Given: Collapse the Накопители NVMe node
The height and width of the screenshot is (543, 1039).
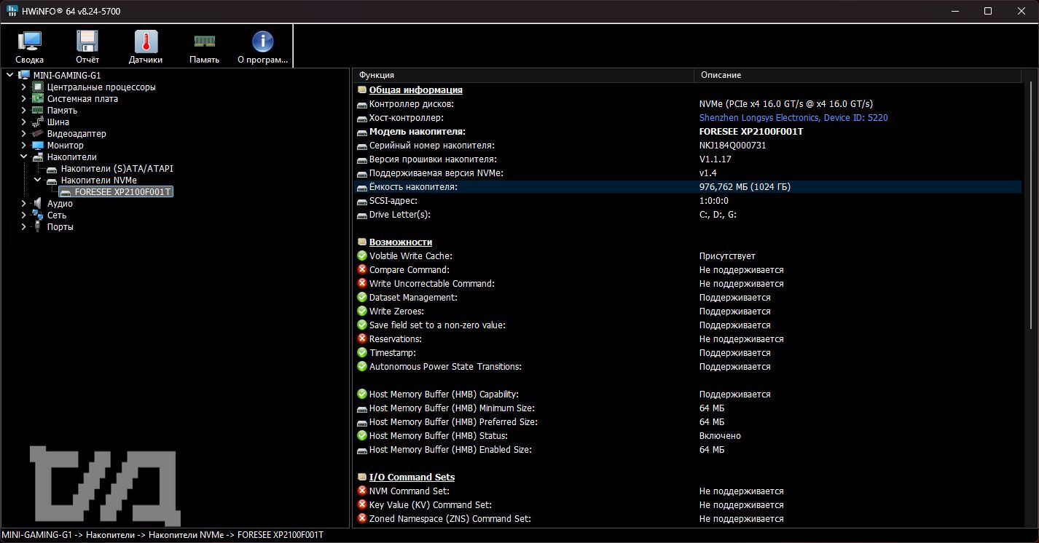Looking at the screenshot, I should coord(37,181).
